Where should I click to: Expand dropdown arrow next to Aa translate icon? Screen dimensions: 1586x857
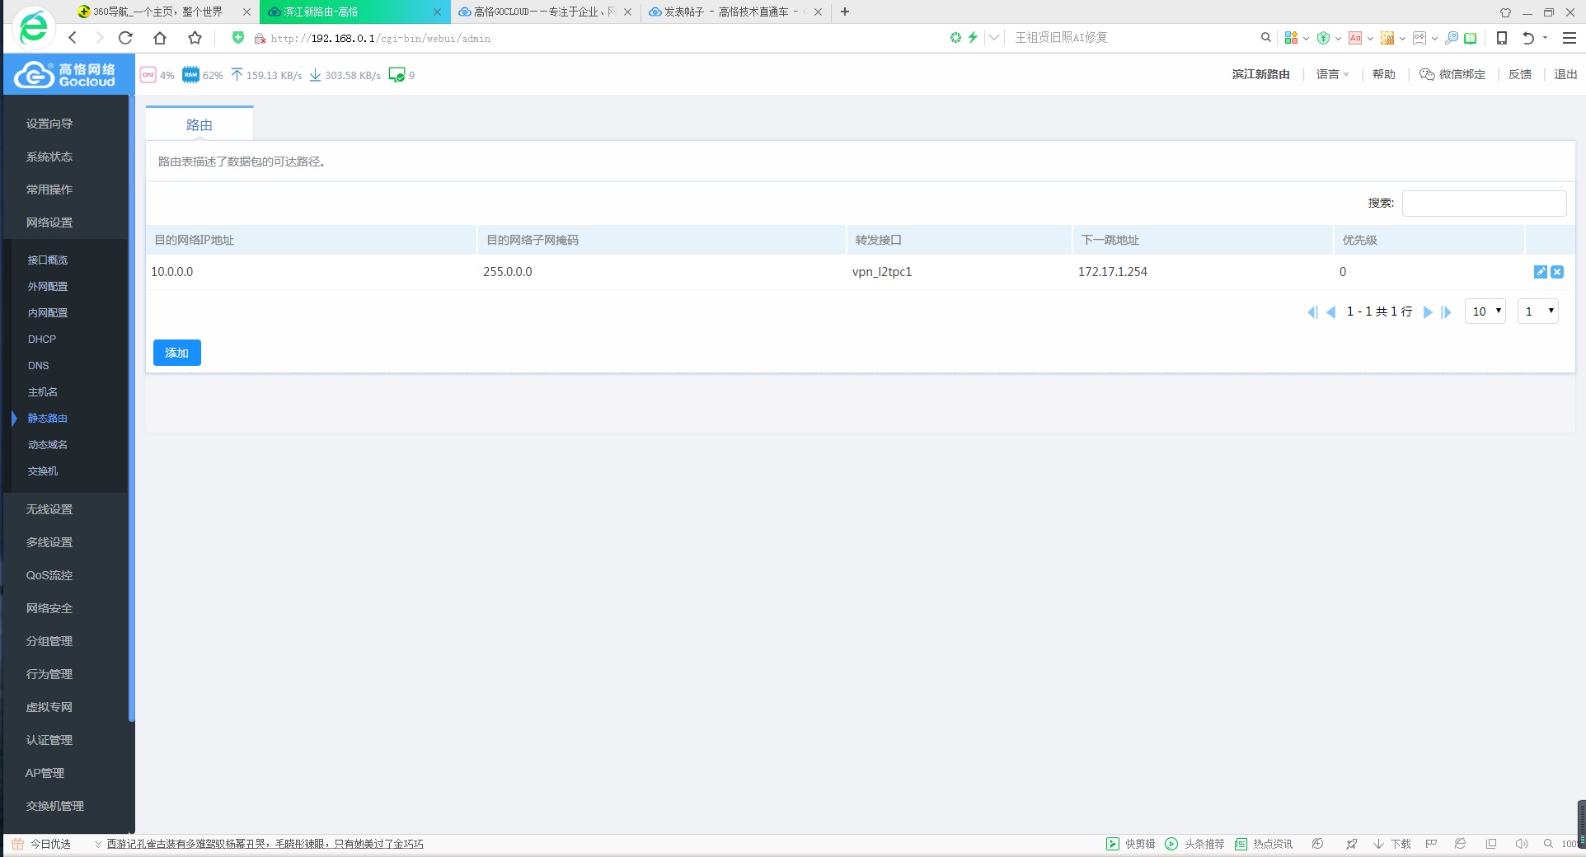click(1370, 38)
